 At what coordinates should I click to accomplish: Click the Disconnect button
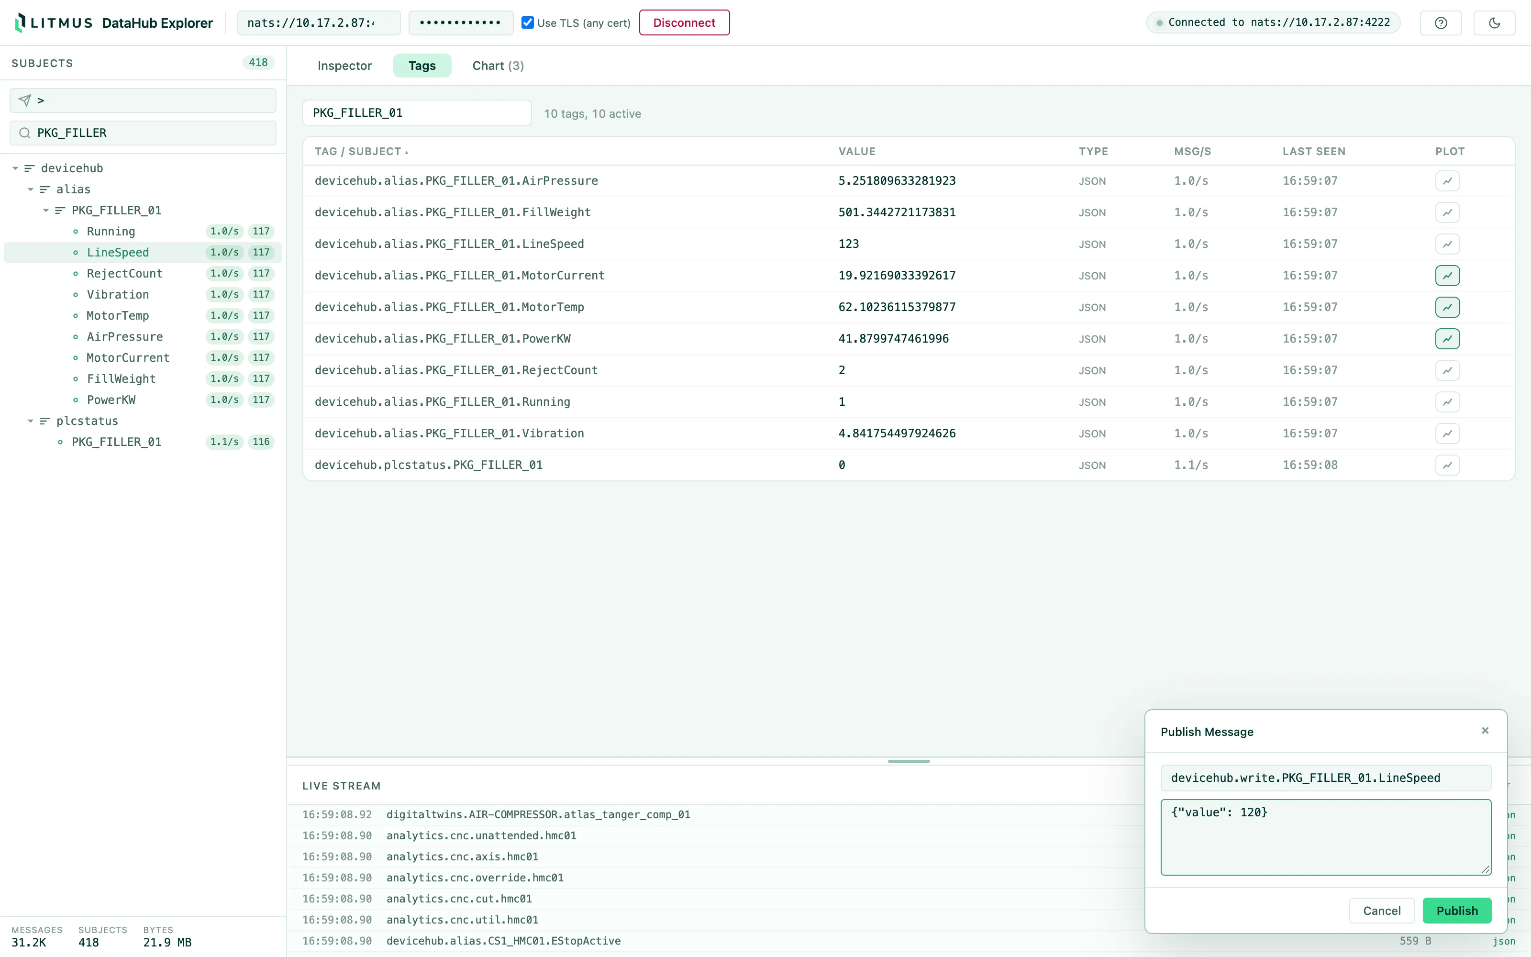click(684, 23)
